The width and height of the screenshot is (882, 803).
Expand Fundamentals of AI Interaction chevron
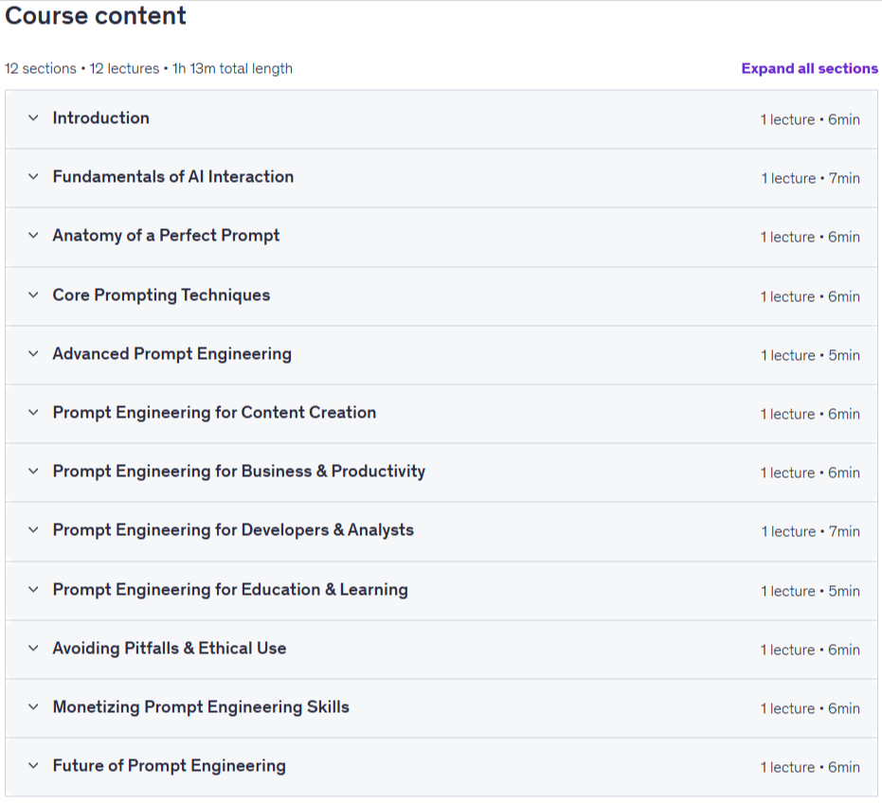point(34,176)
